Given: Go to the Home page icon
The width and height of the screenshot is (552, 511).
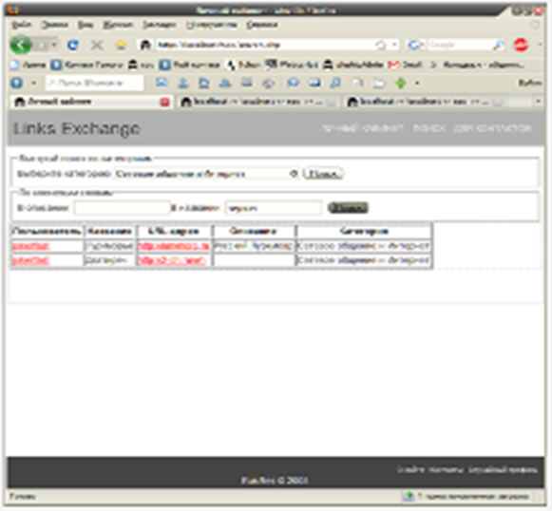Looking at the screenshot, I should coord(121,45).
